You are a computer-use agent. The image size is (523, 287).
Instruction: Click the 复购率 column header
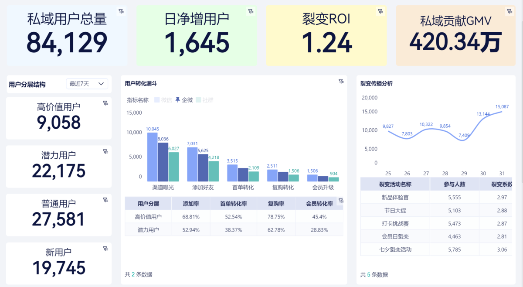pos(276,204)
